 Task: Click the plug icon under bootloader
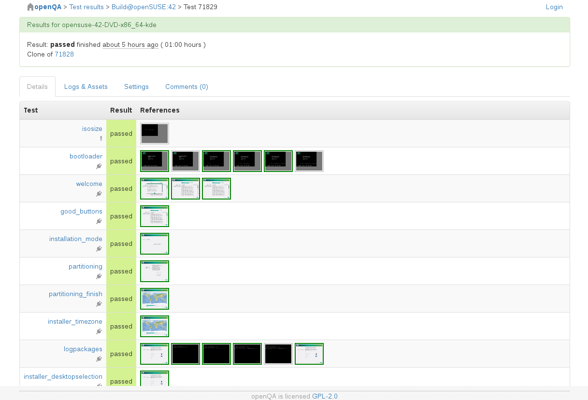coord(99,166)
